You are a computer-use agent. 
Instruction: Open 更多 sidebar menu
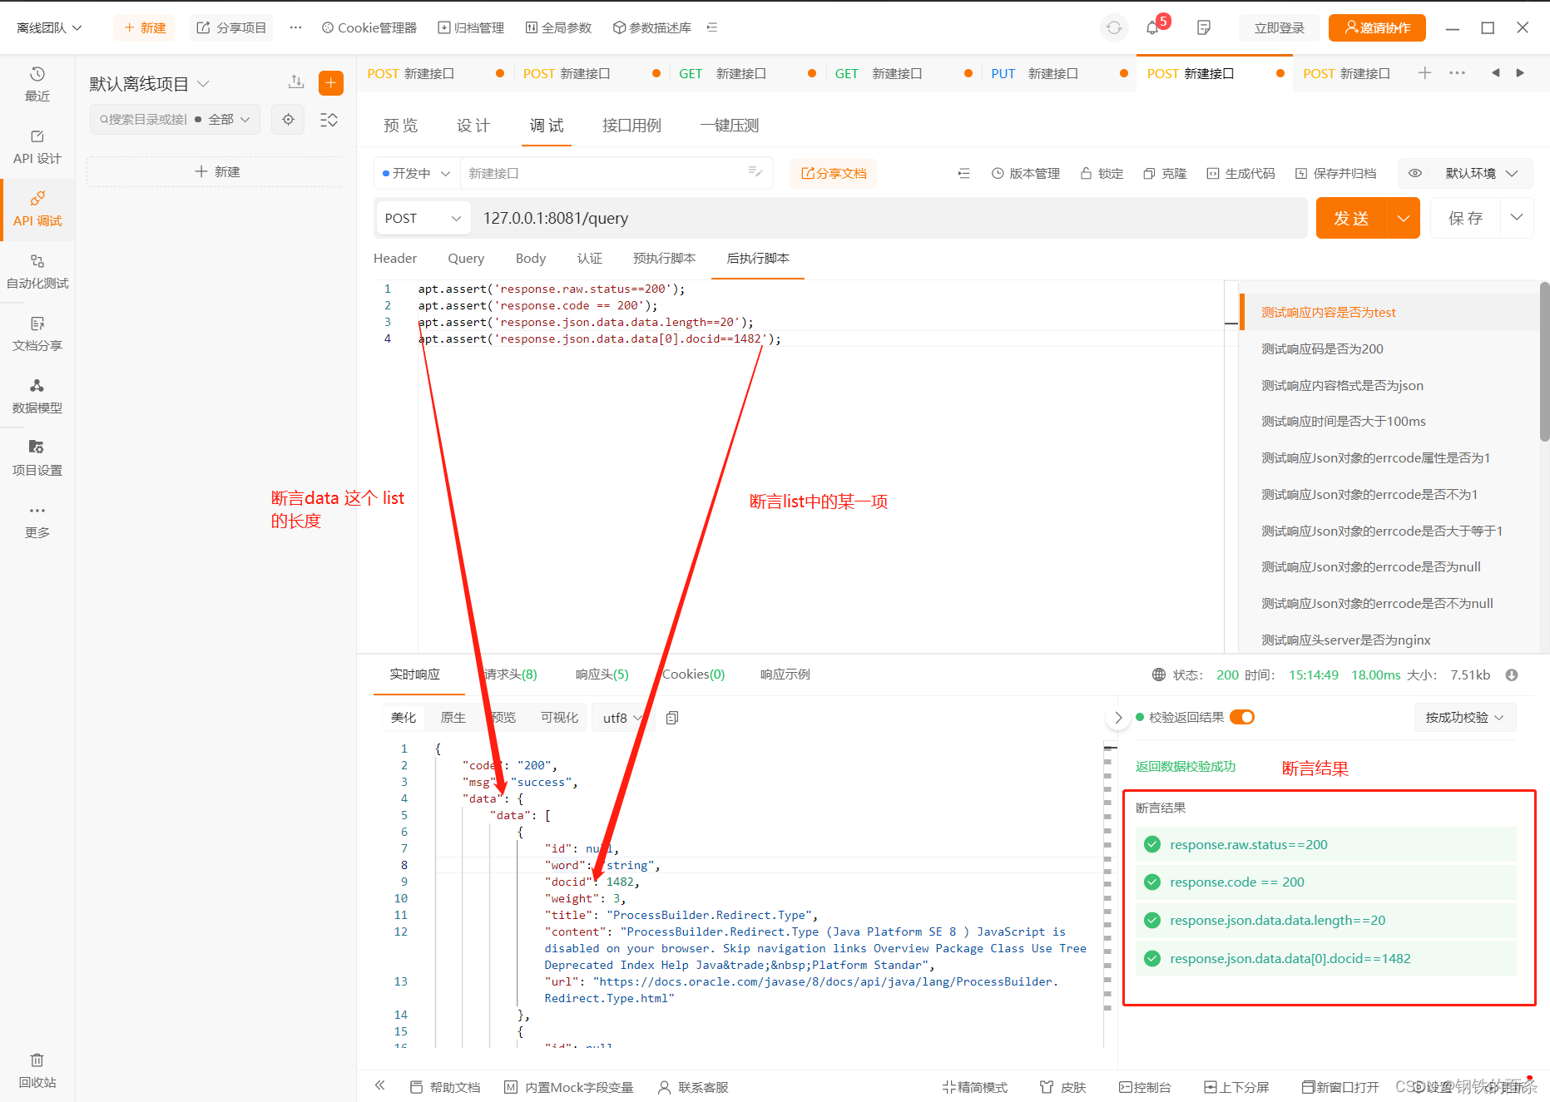point(37,521)
